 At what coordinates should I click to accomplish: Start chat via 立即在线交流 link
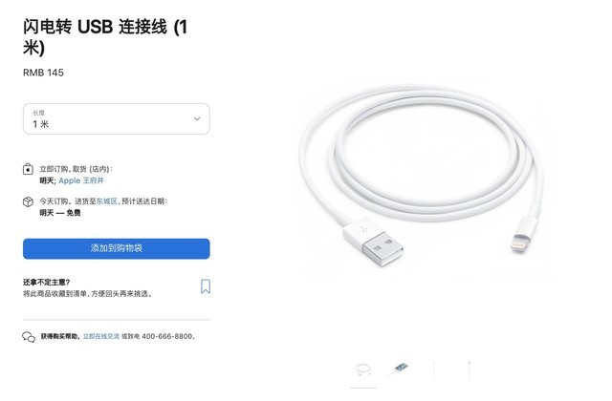(x=101, y=336)
